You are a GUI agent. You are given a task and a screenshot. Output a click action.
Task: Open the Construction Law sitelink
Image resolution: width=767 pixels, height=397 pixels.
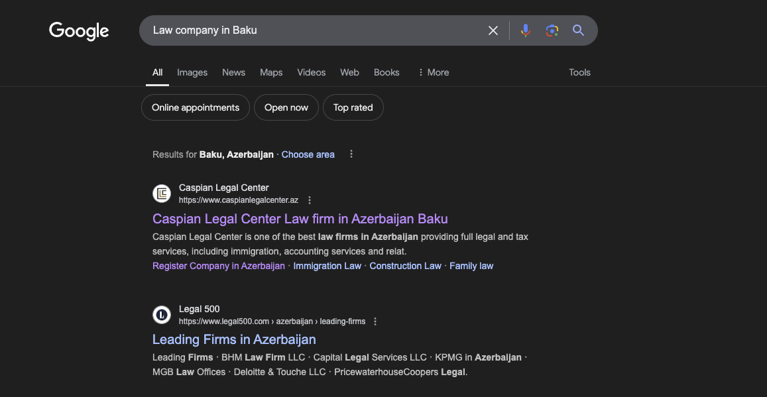click(406, 266)
